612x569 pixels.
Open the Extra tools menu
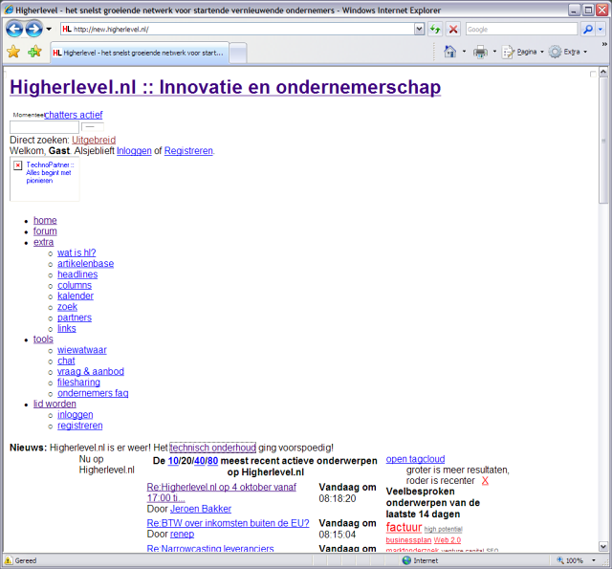point(567,52)
